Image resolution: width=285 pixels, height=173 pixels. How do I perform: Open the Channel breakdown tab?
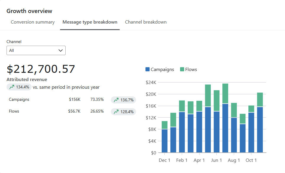click(x=146, y=22)
